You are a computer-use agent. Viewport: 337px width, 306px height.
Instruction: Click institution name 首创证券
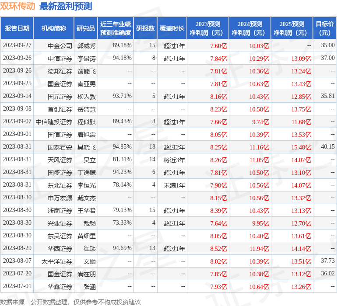(60, 109)
